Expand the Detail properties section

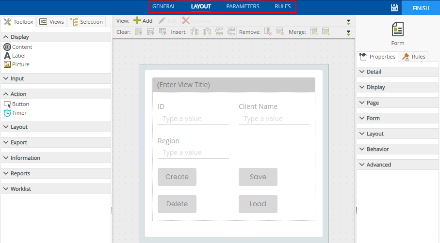pos(374,72)
